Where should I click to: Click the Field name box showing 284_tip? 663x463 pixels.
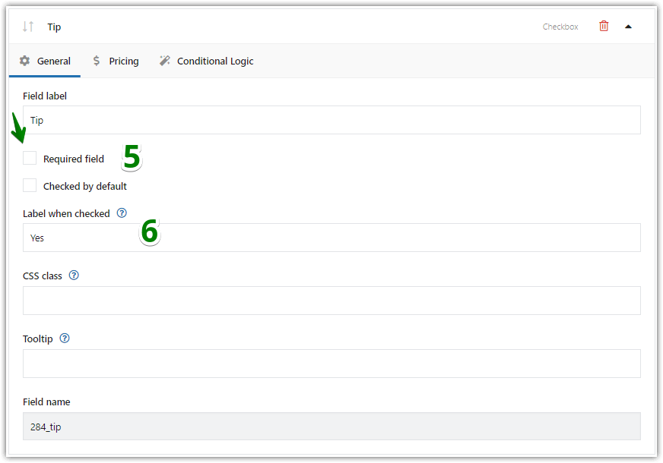click(331, 427)
